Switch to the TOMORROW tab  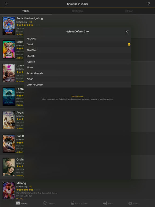coord(77,11)
